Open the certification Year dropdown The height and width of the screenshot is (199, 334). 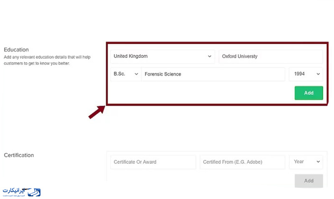point(306,162)
